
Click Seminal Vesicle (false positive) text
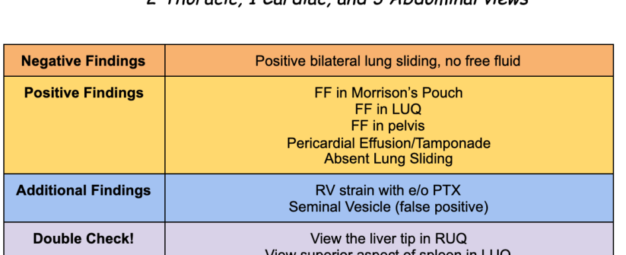[x=388, y=207]
